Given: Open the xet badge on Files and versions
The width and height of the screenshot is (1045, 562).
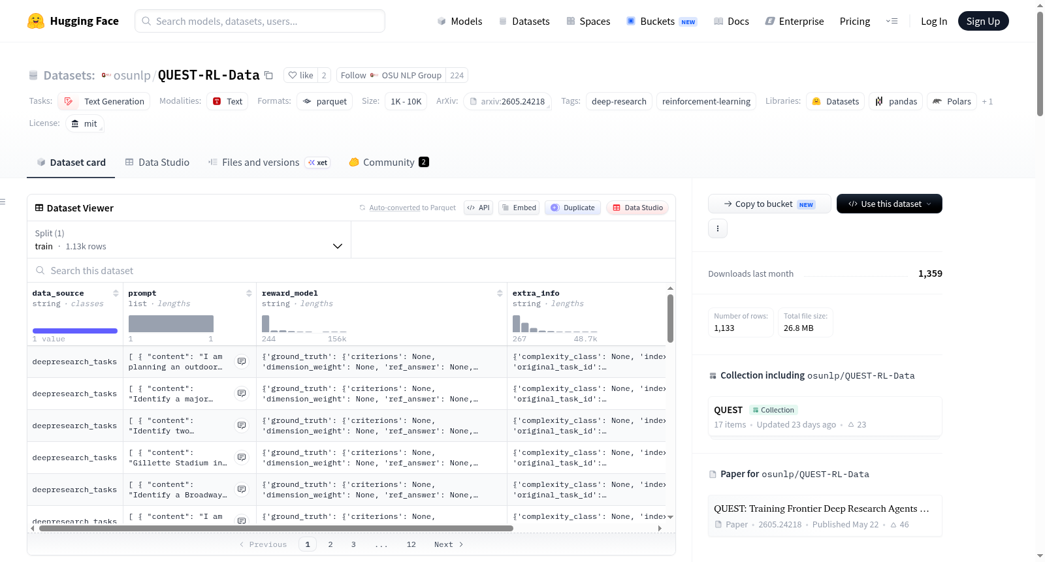Looking at the screenshot, I should 318,163.
